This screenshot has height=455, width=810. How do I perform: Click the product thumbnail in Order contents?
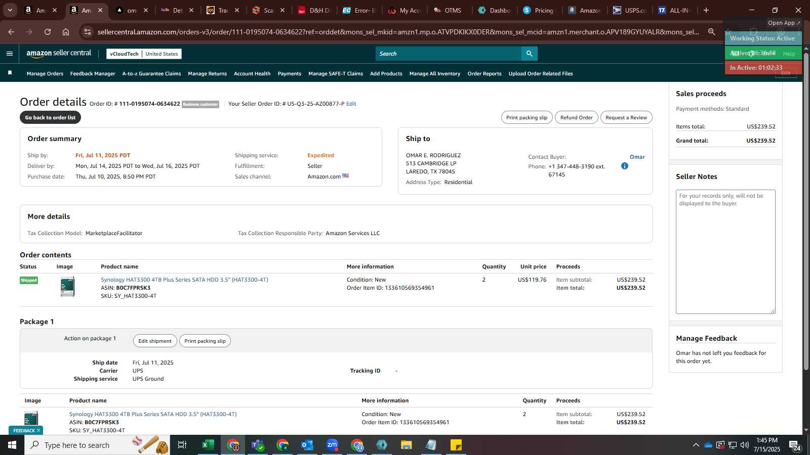[x=67, y=286]
